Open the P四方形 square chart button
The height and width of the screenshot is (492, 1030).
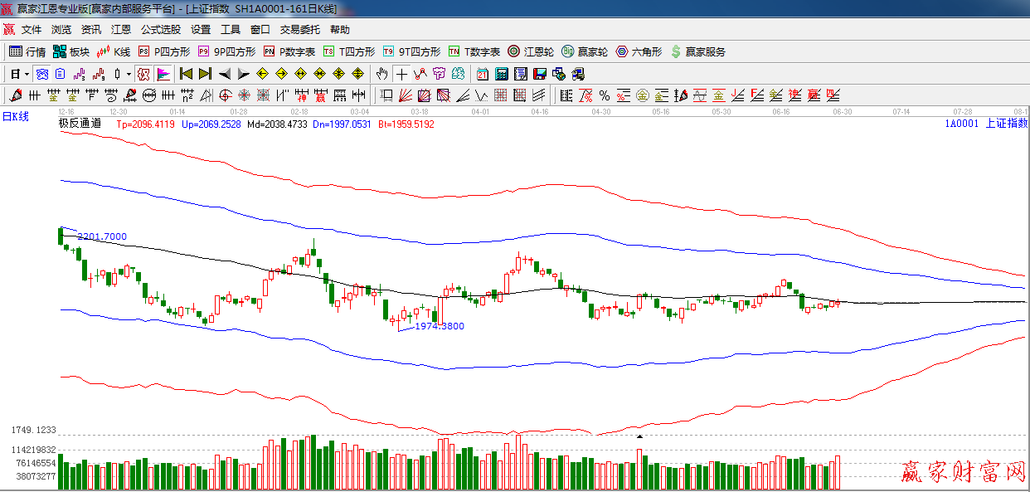point(163,51)
